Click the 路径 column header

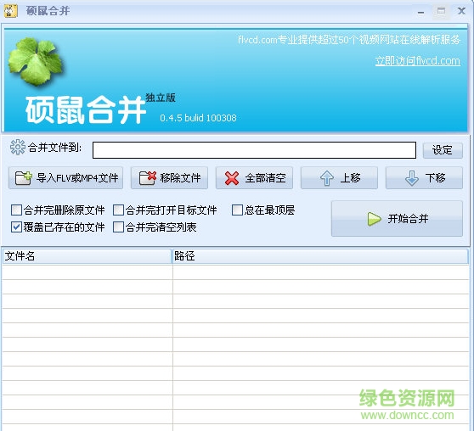320,256
